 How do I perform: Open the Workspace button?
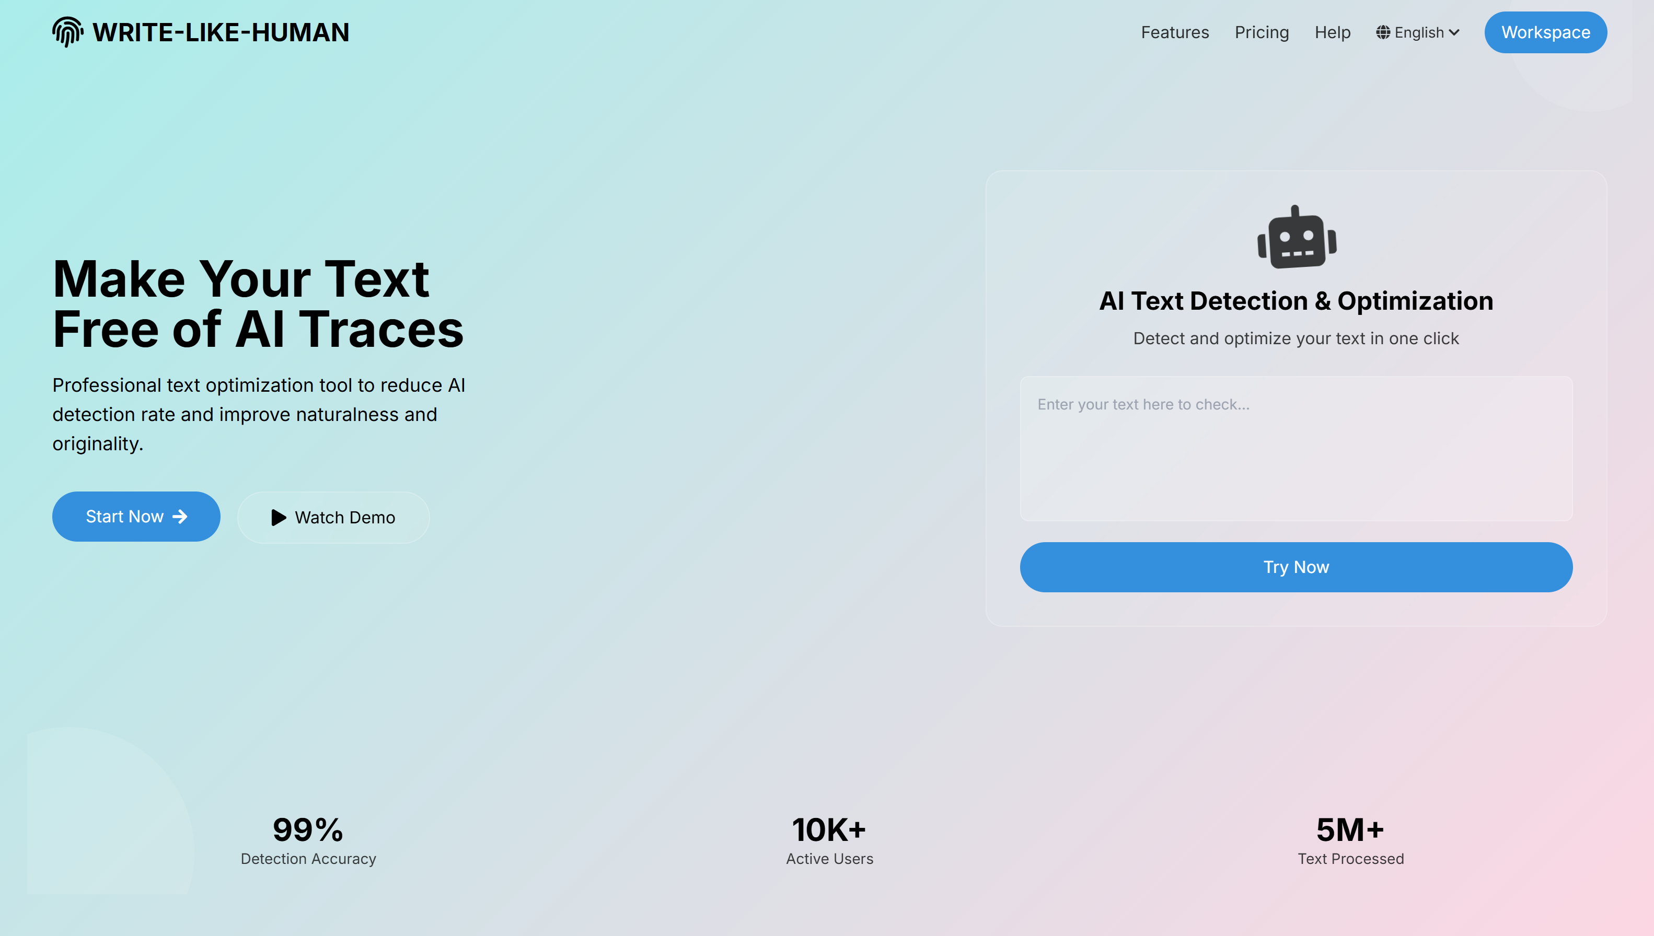tap(1545, 32)
